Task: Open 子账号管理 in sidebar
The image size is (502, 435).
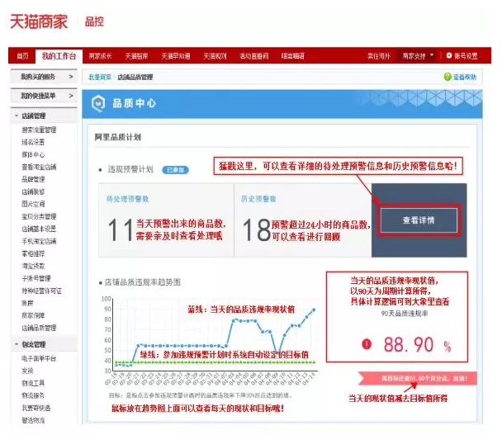Action: 36,278
